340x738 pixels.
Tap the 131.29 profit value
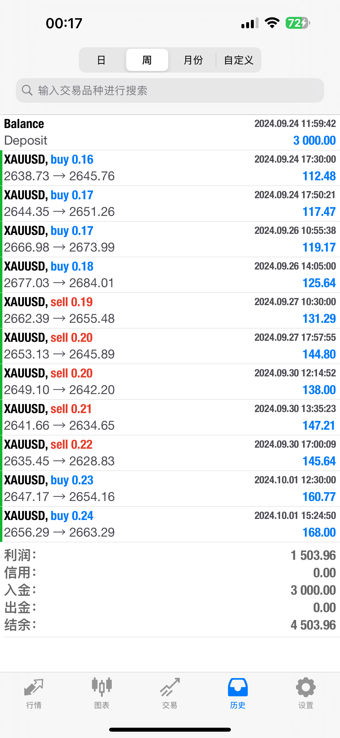tap(319, 319)
